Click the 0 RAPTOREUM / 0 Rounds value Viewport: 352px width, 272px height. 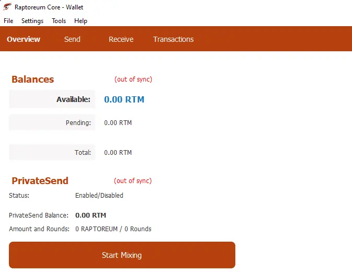(x=113, y=229)
